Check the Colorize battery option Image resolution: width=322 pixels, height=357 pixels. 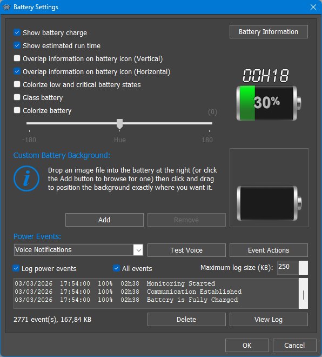(17, 110)
